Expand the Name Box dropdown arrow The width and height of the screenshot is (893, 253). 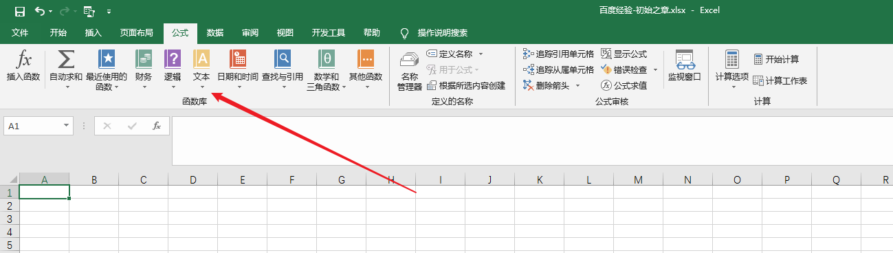[x=67, y=126]
